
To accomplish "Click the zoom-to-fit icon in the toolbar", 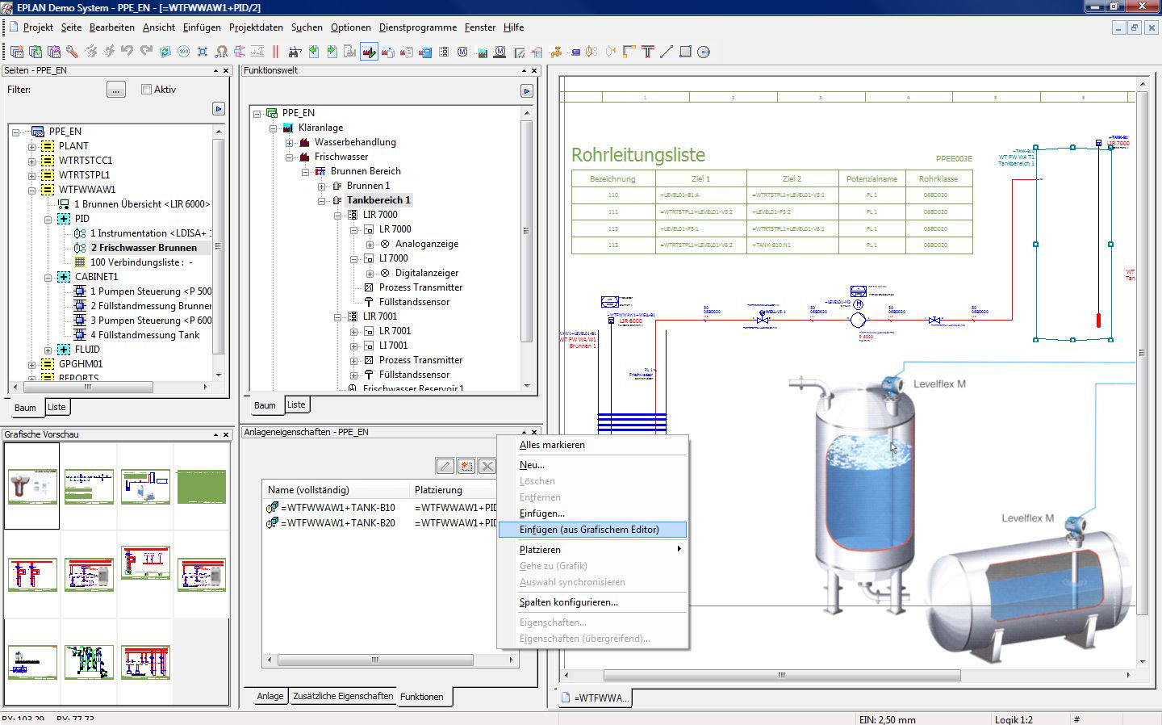I will pyautogui.click(x=202, y=52).
